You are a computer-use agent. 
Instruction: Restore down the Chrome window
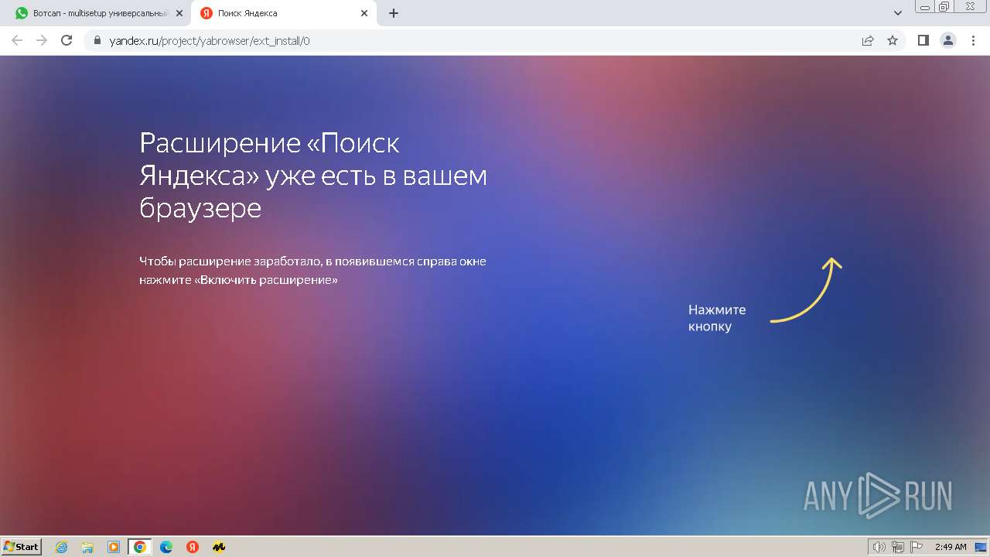tap(944, 7)
